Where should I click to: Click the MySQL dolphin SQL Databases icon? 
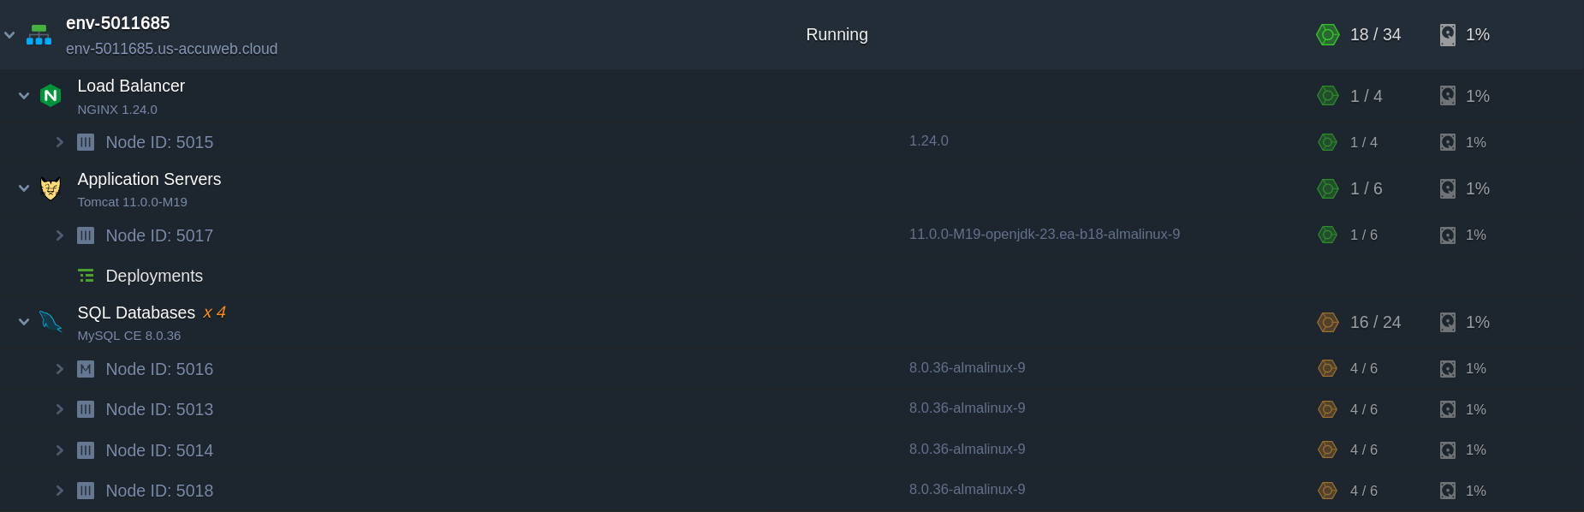[x=51, y=322]
